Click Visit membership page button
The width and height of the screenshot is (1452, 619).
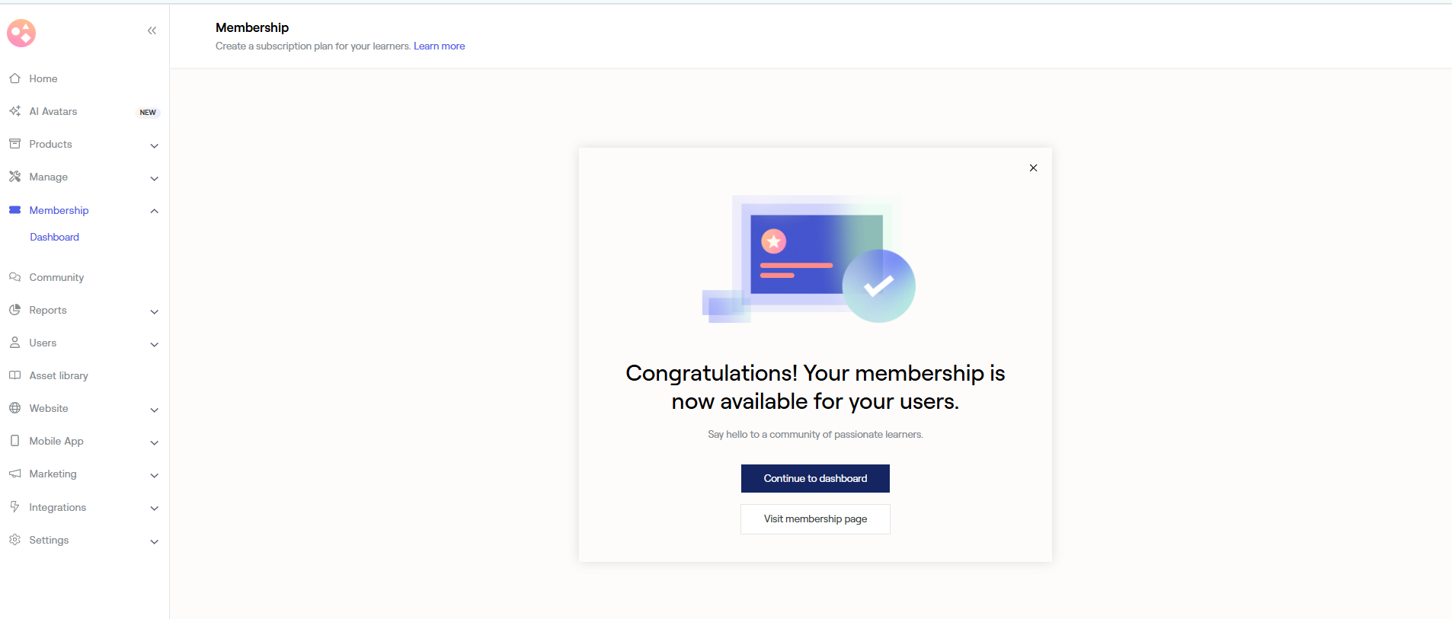(815, 519)
